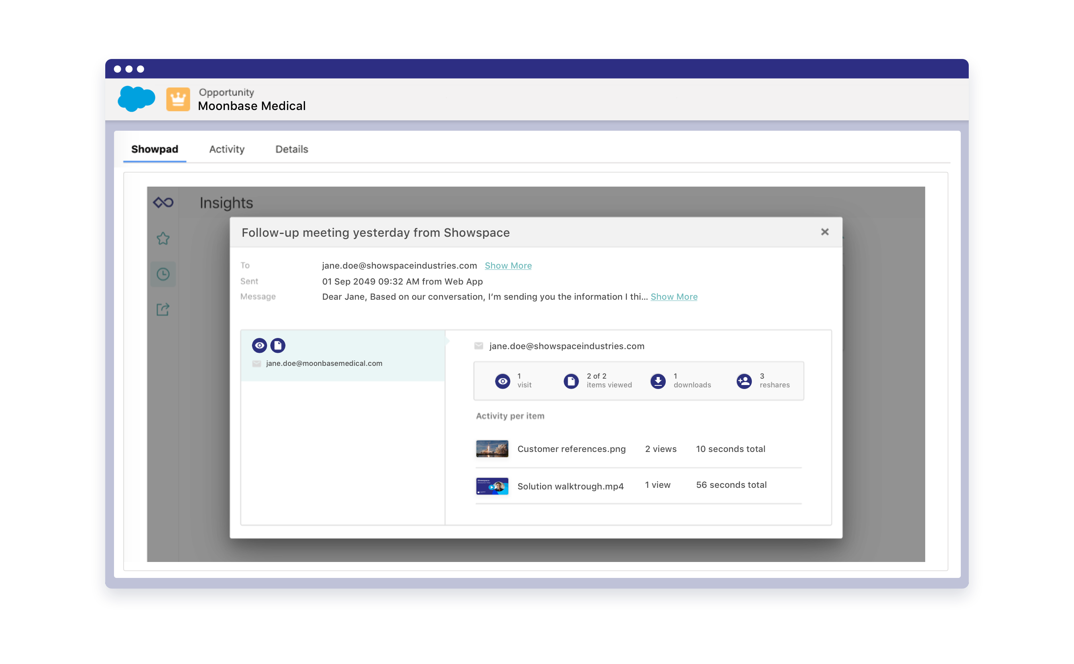Click the document icon above jane.doe@moonbasemedical.com
The width and height of the screenshot is (1074, 664).
point(277,346)
